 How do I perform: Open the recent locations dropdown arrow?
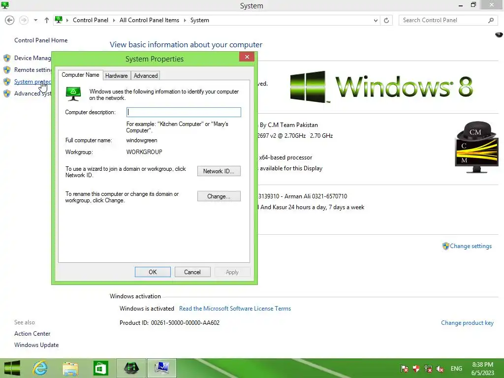(35, 20)
